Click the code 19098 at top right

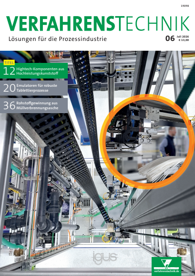point(185,6)
